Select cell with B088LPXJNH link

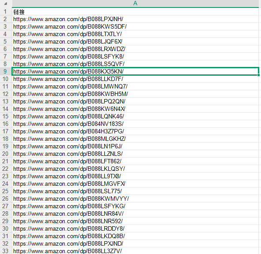135,19
